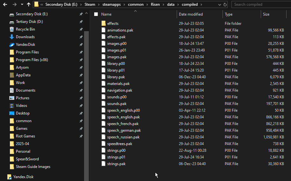Select speech_german.pak file name
291x181 pixels.
[x=124, y=130]
